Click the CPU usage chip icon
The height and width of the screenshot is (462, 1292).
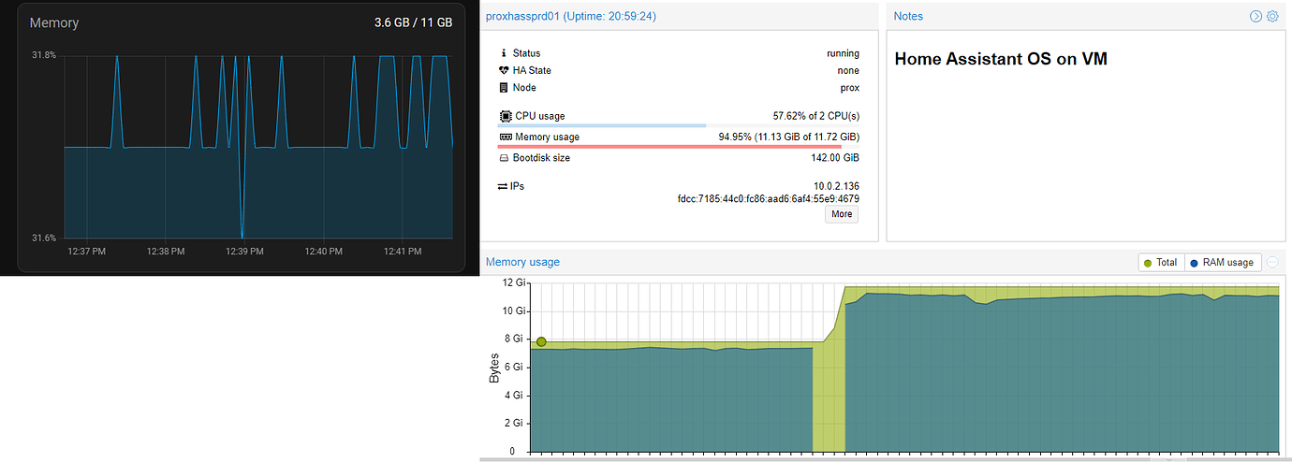[505, 116]
